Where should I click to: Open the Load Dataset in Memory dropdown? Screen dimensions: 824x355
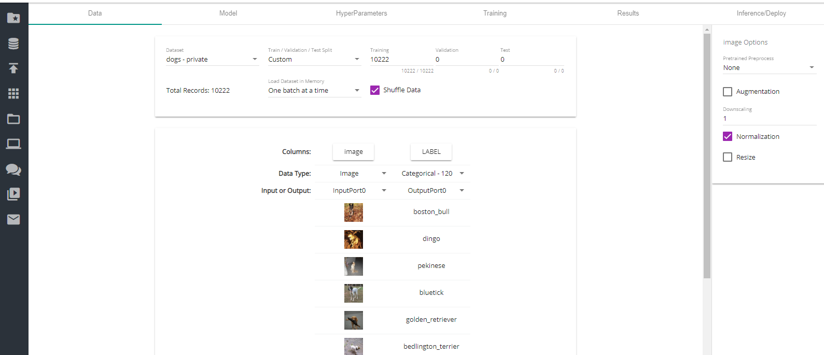314,91
